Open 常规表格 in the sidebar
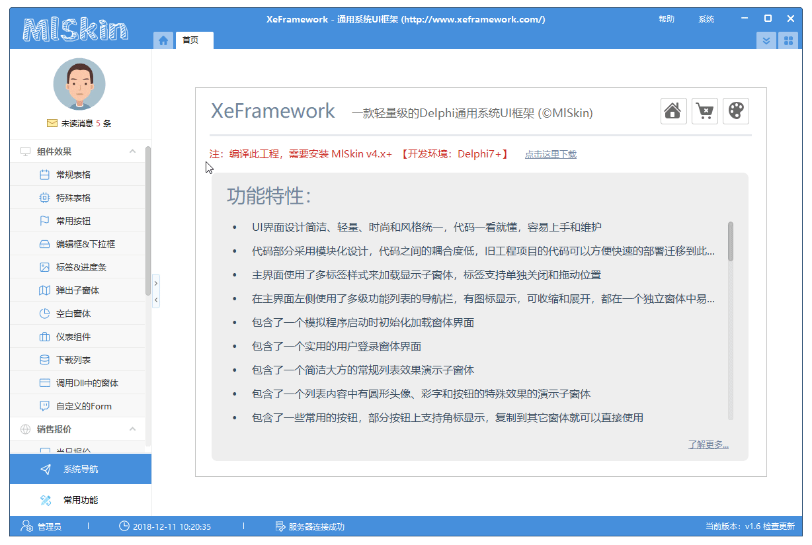This screenshot has width=812, height=545. [78, 175]
